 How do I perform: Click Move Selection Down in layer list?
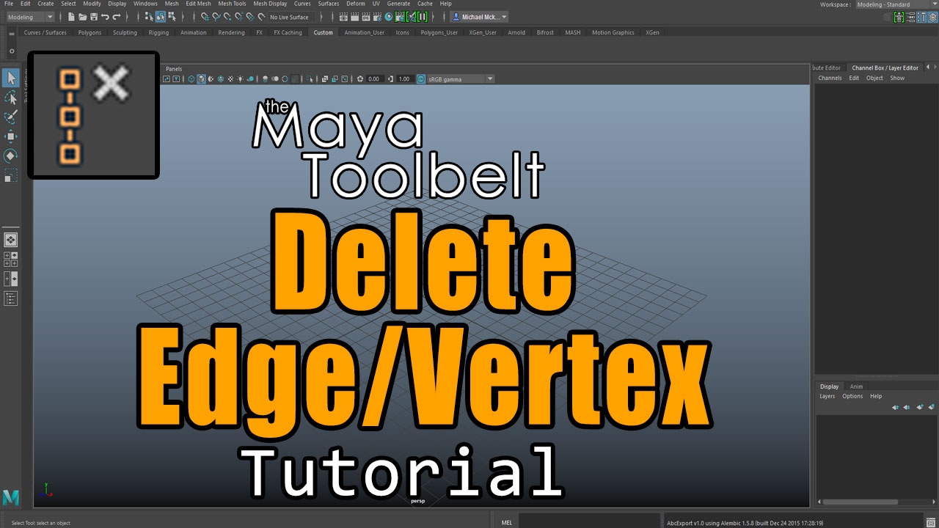point(907,407)
